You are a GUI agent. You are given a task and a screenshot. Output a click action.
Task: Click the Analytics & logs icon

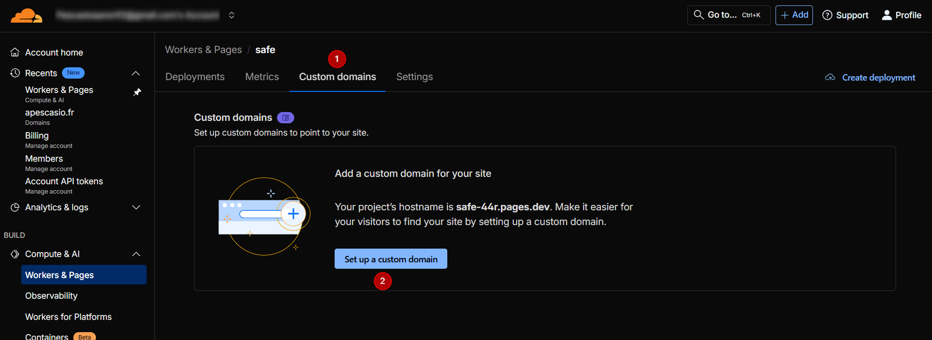point(15,207)
